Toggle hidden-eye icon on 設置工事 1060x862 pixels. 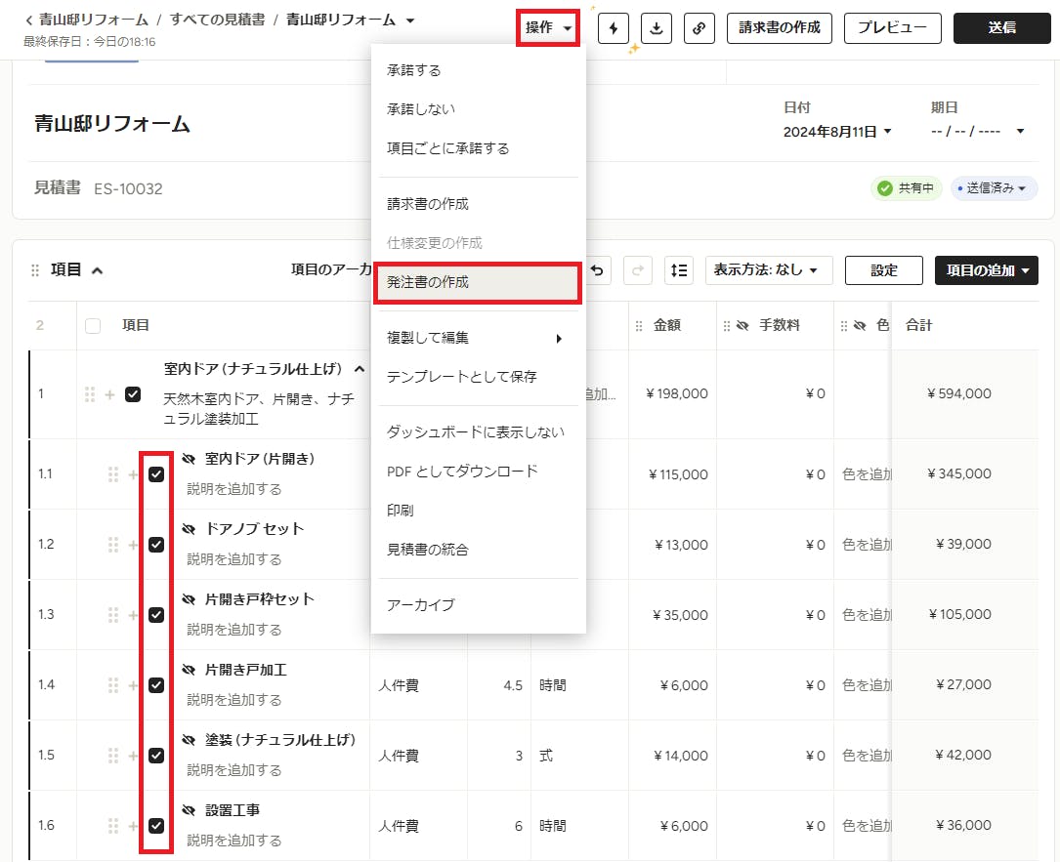click(x=189, y=810)
